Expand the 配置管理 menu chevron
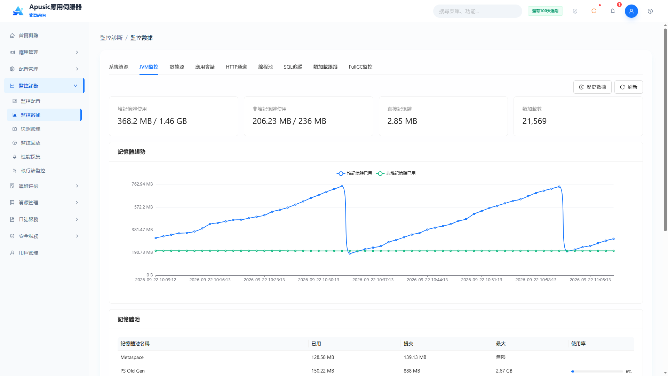This screenshot has width=668, height=376. click(77, 69)
